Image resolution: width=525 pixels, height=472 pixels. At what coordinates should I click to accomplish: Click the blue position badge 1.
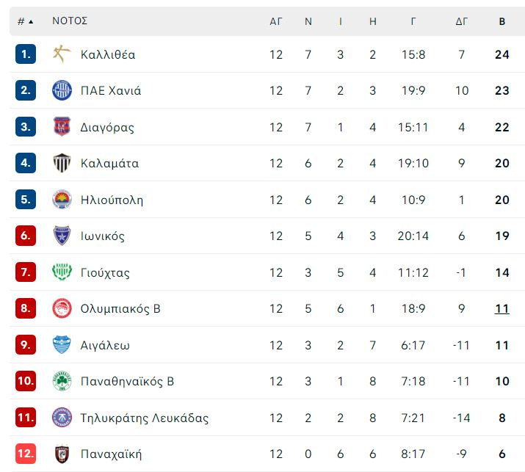(x=26, y=54)
